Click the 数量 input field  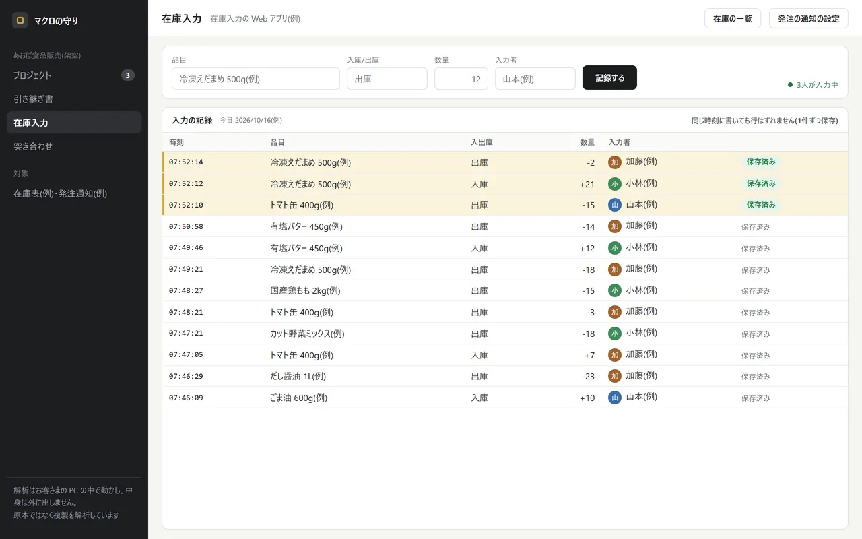coord(461,78)
